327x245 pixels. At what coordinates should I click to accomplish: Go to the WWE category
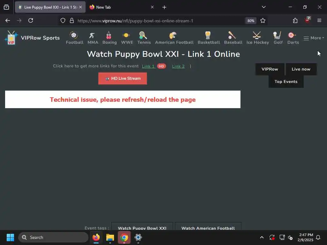coord(127,38)
